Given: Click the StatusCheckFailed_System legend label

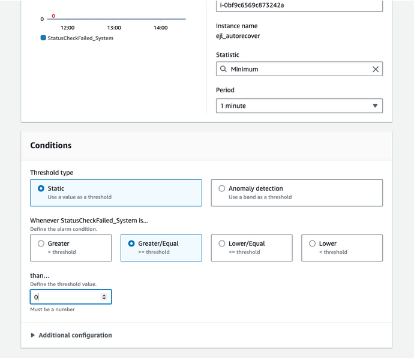Looking at the screenshot, I should click(x=80, y=38).
